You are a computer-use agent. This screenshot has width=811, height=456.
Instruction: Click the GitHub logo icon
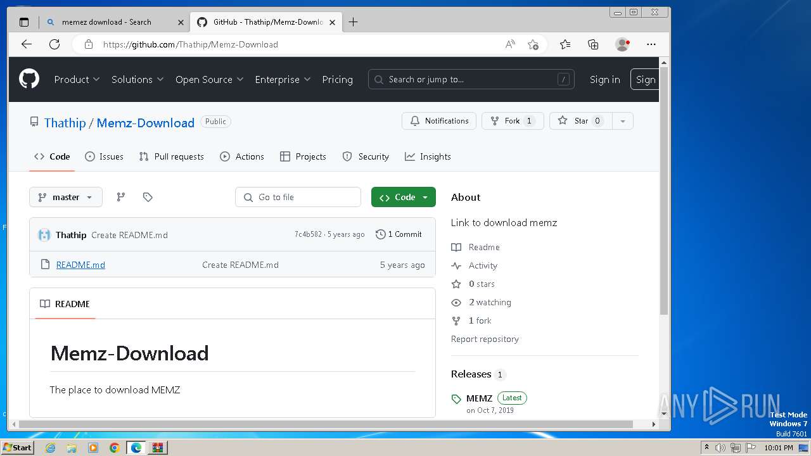click(29, 79)
